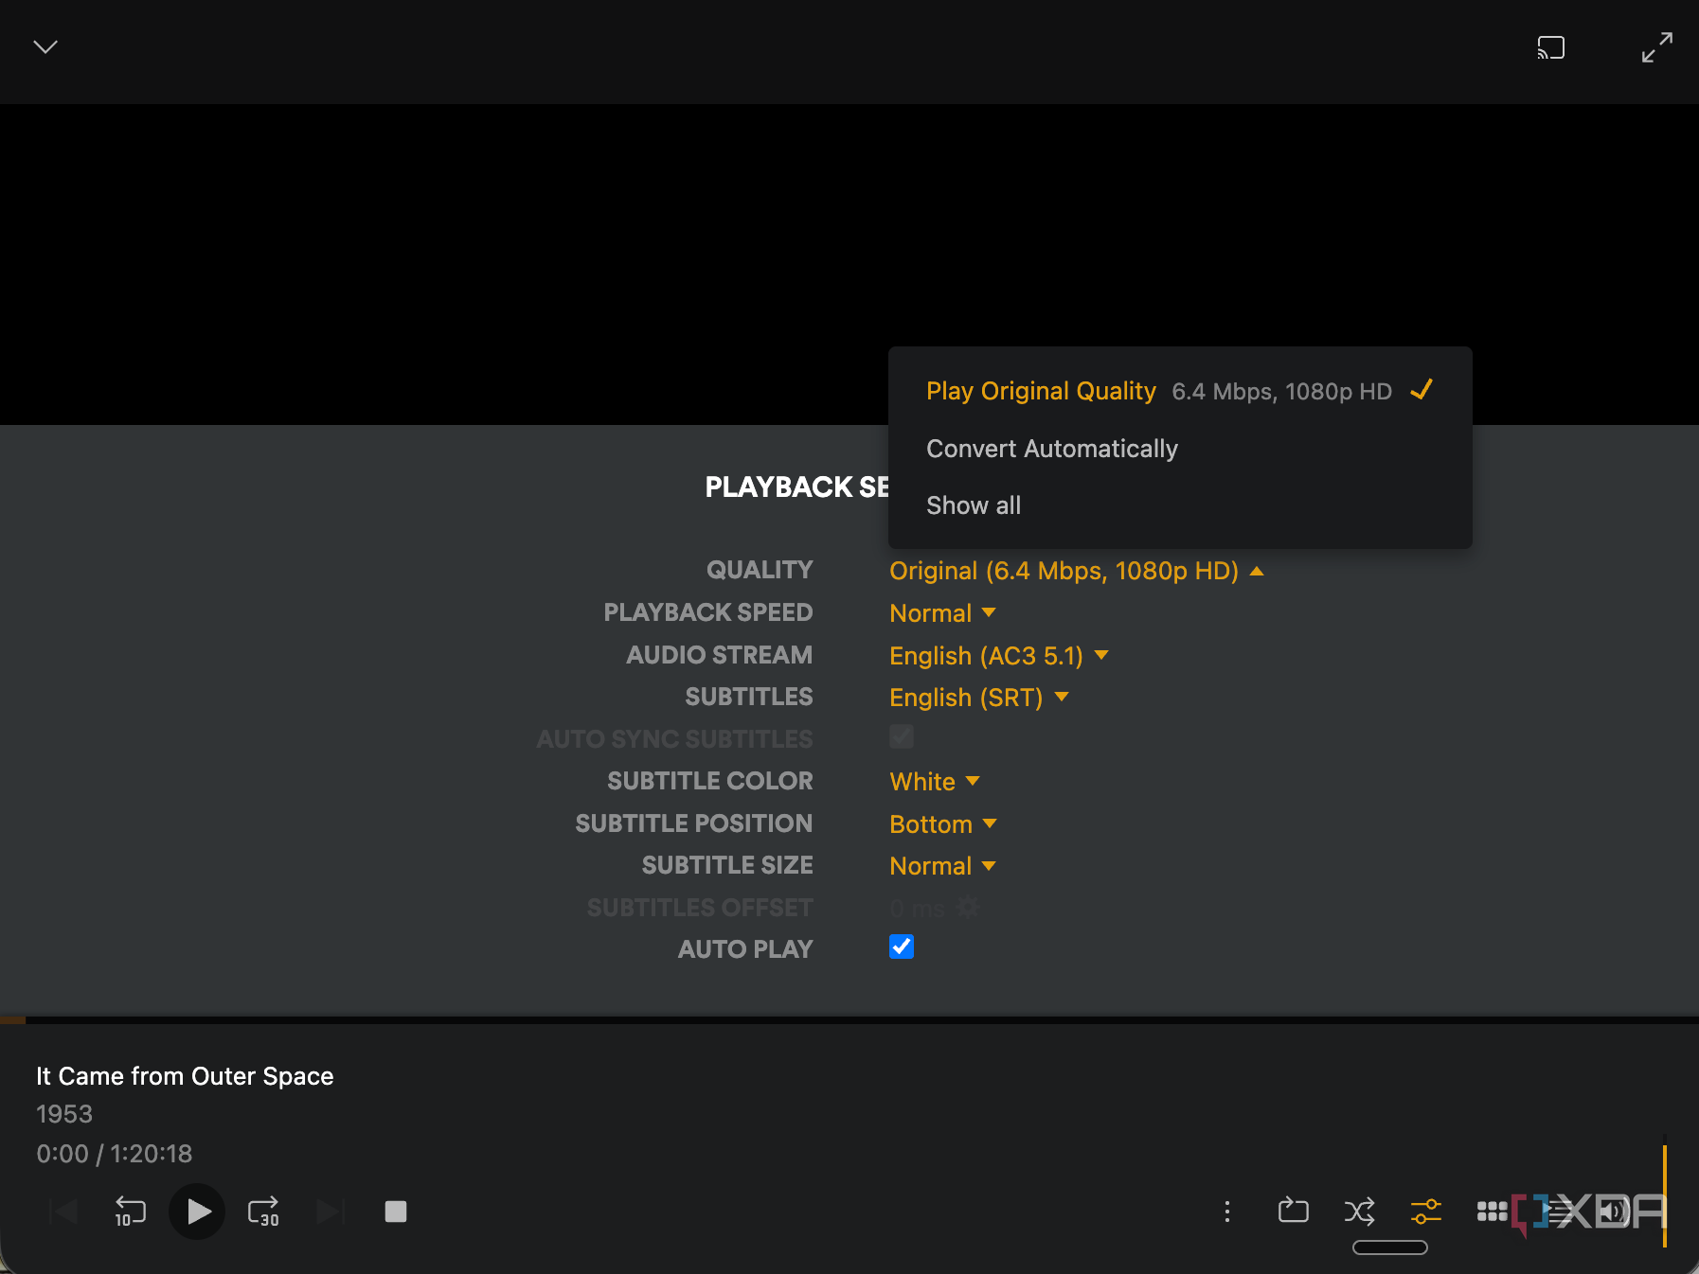This screenshot has height=1274, width=1699.
Task: Toggle the repeat icon
Action: pyautogui.click(x=1293, y=1212)
